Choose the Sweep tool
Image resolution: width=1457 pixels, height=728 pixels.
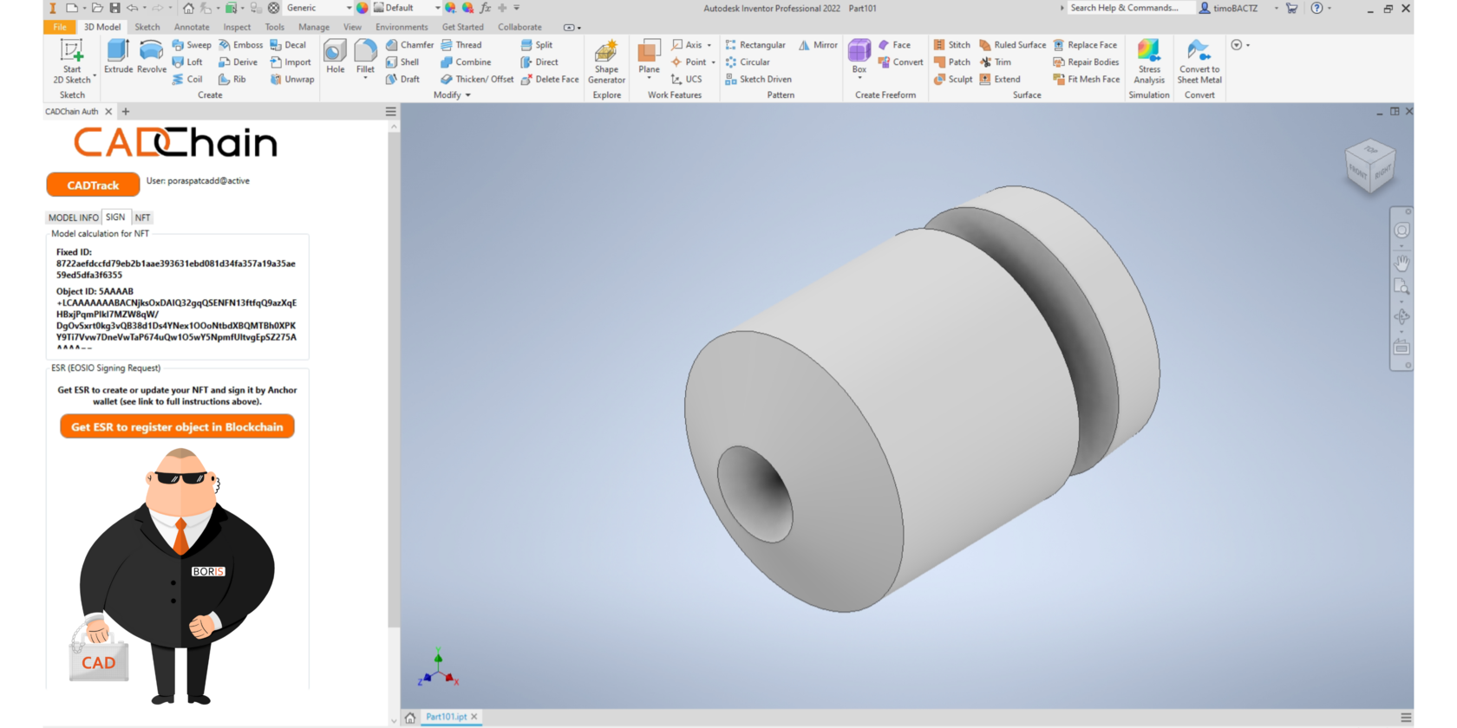tap(192, 45)
